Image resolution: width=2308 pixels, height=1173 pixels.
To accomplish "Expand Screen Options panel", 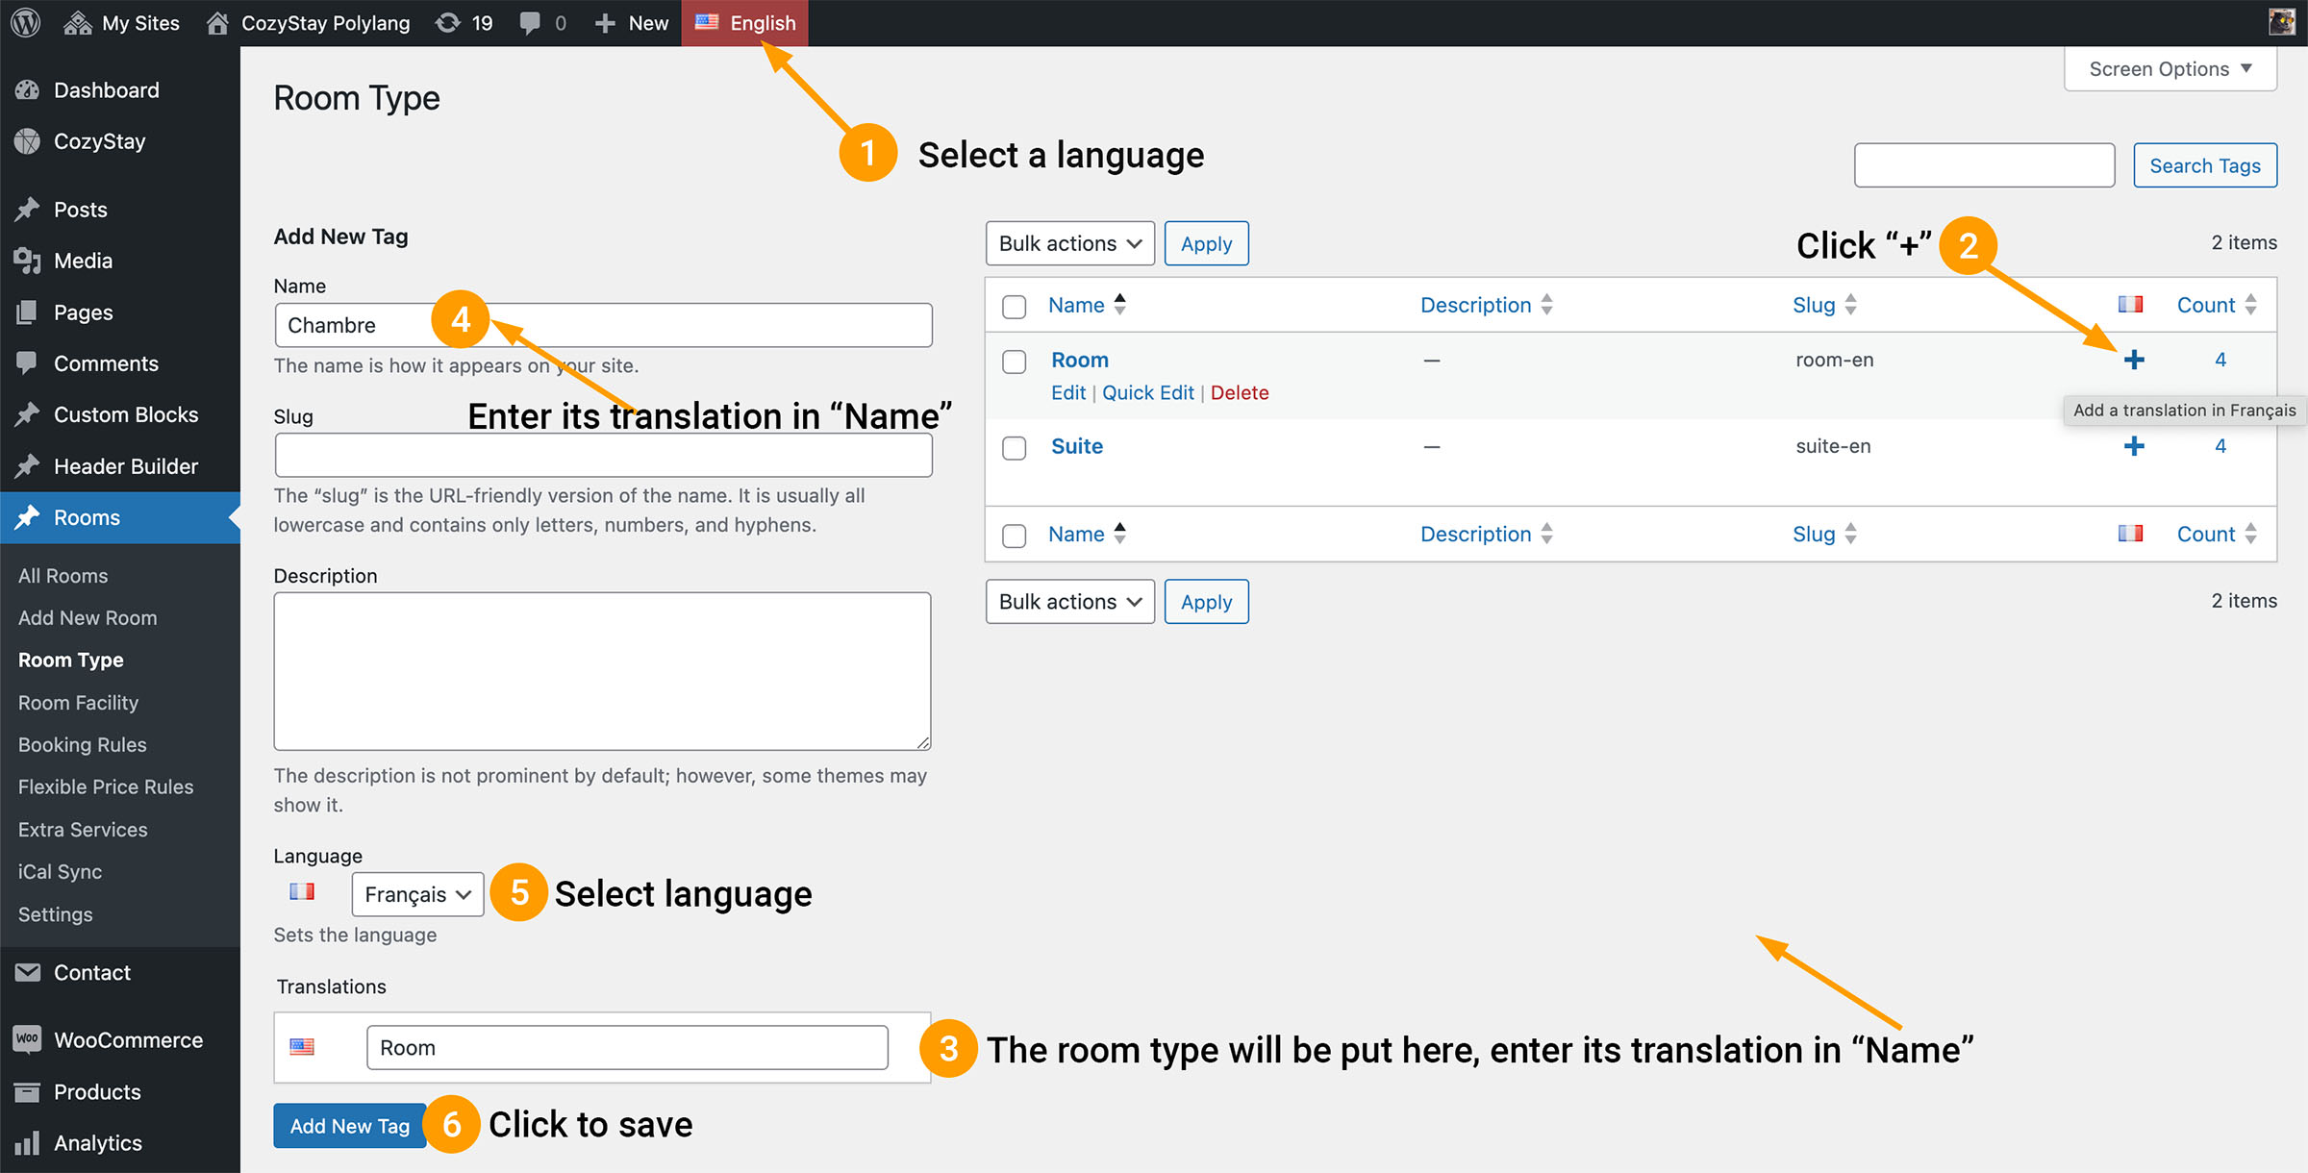I will tap(2170, 69).
